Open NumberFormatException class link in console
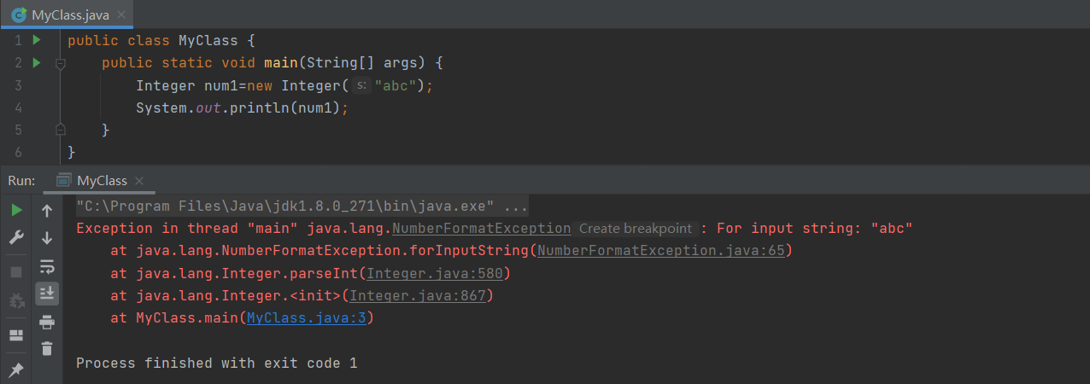1090x384 pixels. (481, 229)
